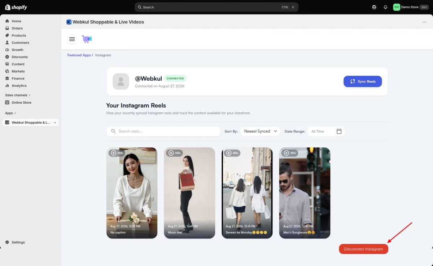Viewport: 433px width, 266px height.
Task: Click the dev badge near Demo Store
Action: point(424,7)
